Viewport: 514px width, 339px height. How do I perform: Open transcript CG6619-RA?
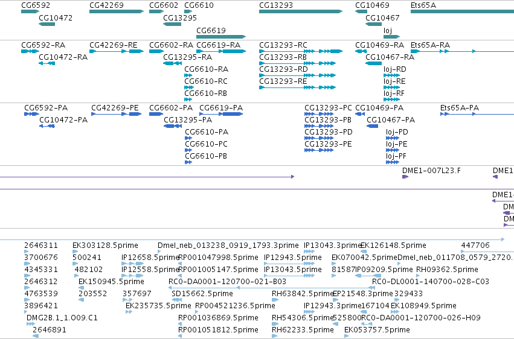[219, 45]
